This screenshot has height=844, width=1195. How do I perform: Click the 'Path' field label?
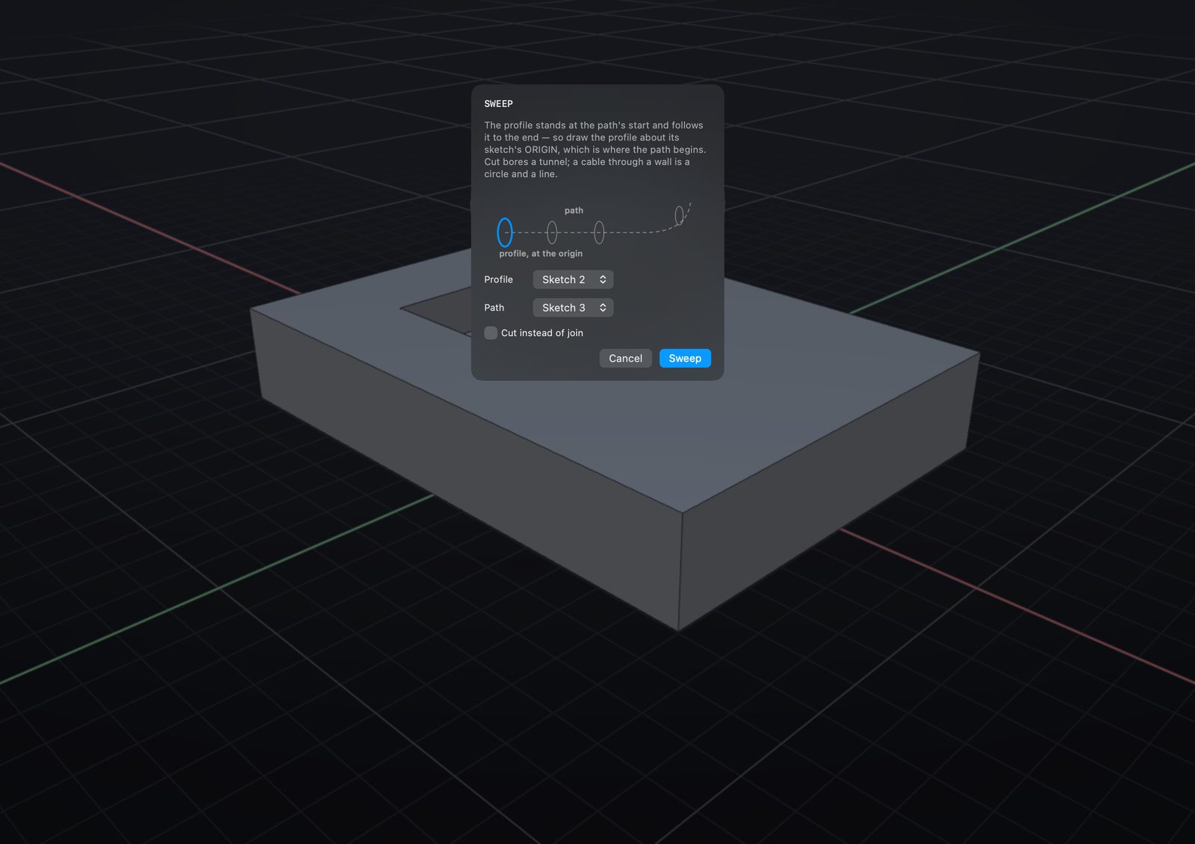coord(494,308)
